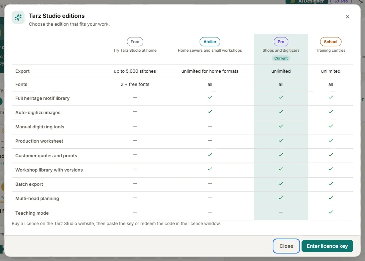Click the Atelier checkmark for Full heritage motif library
The height and width of the screenshot is (261, 365).
pyautogui.click(x=210, y=97)
